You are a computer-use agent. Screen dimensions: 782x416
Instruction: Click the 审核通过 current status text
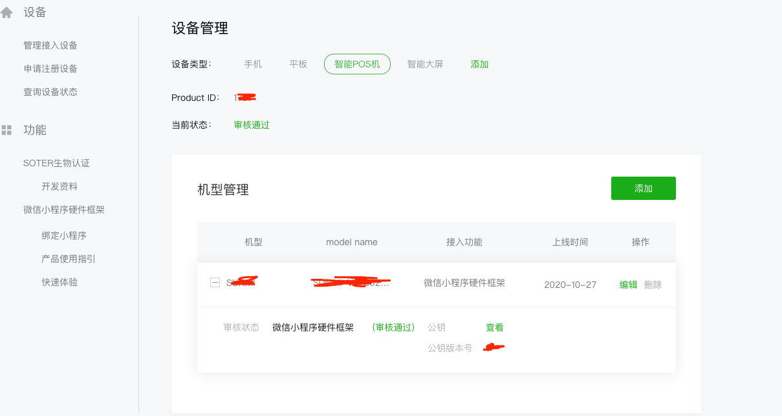(252, 125)
